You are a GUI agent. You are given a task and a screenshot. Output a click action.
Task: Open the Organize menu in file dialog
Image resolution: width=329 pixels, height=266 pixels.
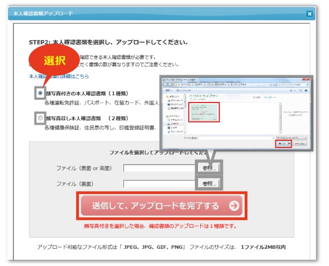169,90
